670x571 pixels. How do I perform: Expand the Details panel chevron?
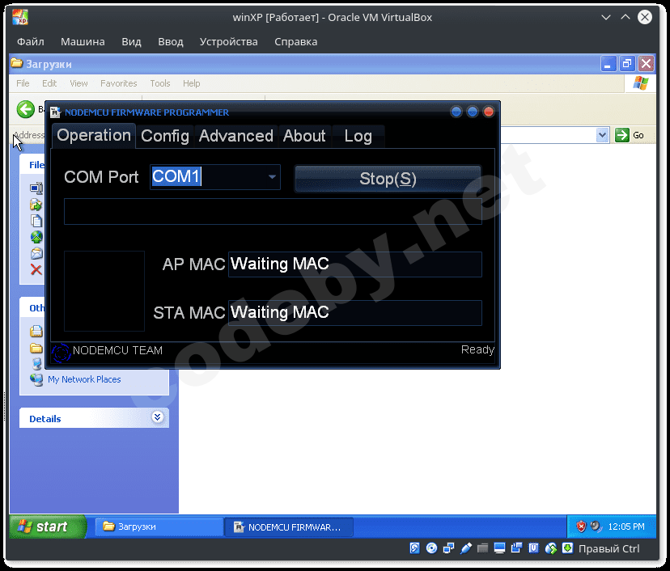[157, 417]
